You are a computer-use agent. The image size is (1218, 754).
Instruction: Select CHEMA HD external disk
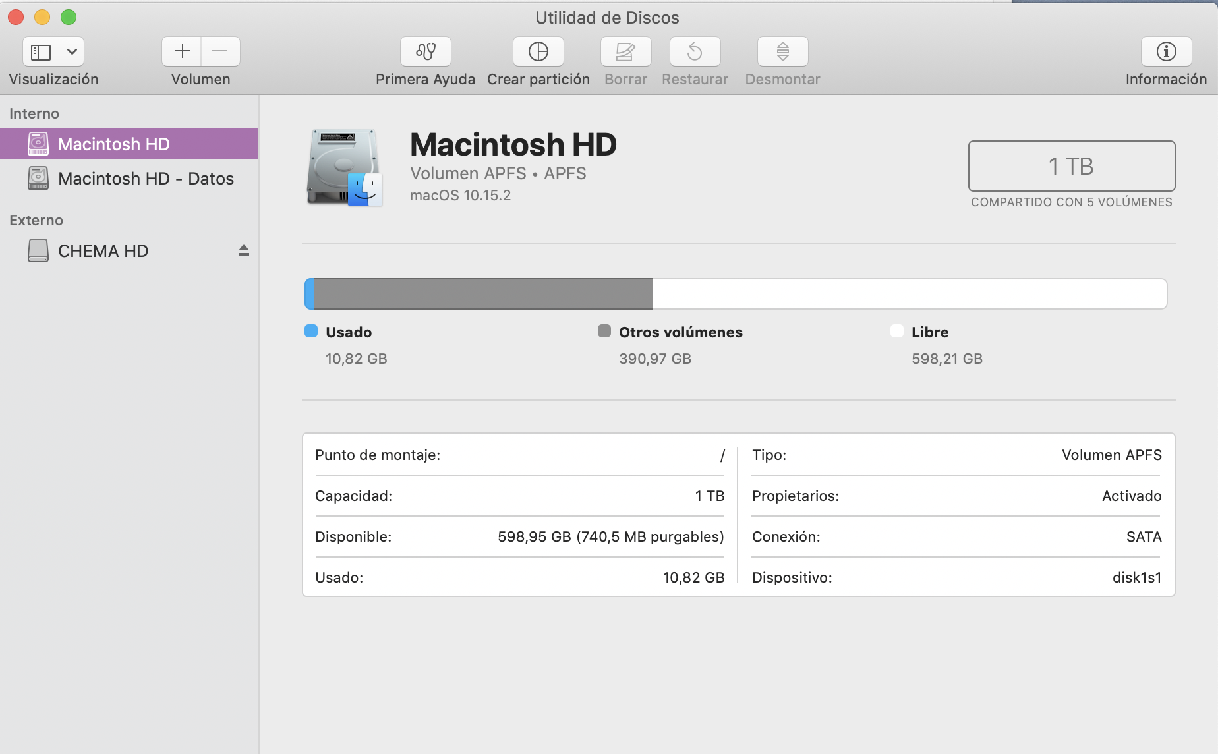click(103, 251)
